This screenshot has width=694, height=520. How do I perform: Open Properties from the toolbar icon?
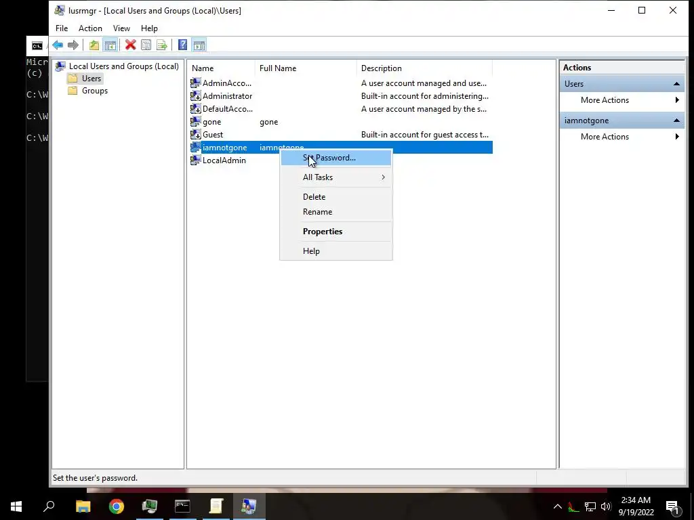[146, 45]
